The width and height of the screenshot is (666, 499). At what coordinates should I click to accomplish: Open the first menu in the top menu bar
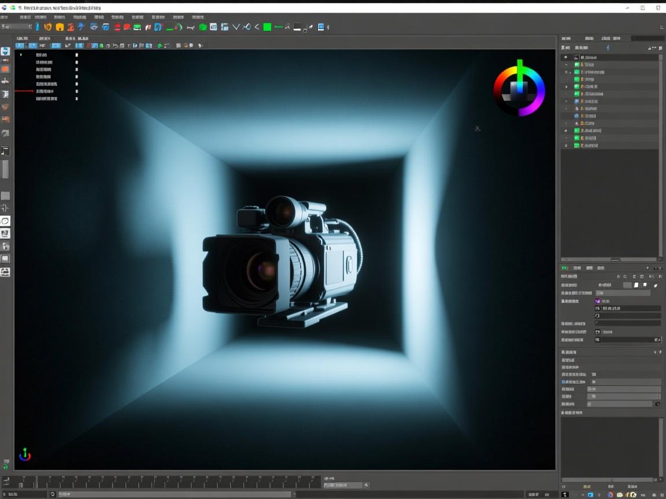tap(6, 17)
